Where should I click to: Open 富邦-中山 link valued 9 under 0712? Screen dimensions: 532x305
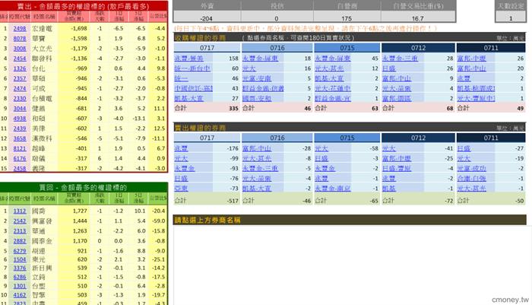pos(397,78)
